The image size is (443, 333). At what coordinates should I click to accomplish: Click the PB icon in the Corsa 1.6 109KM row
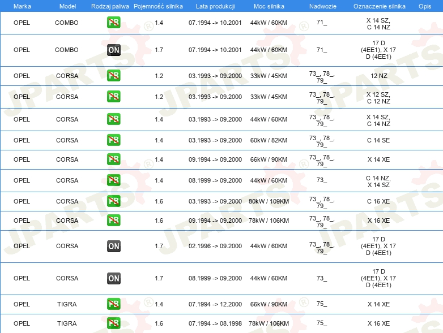113,201
